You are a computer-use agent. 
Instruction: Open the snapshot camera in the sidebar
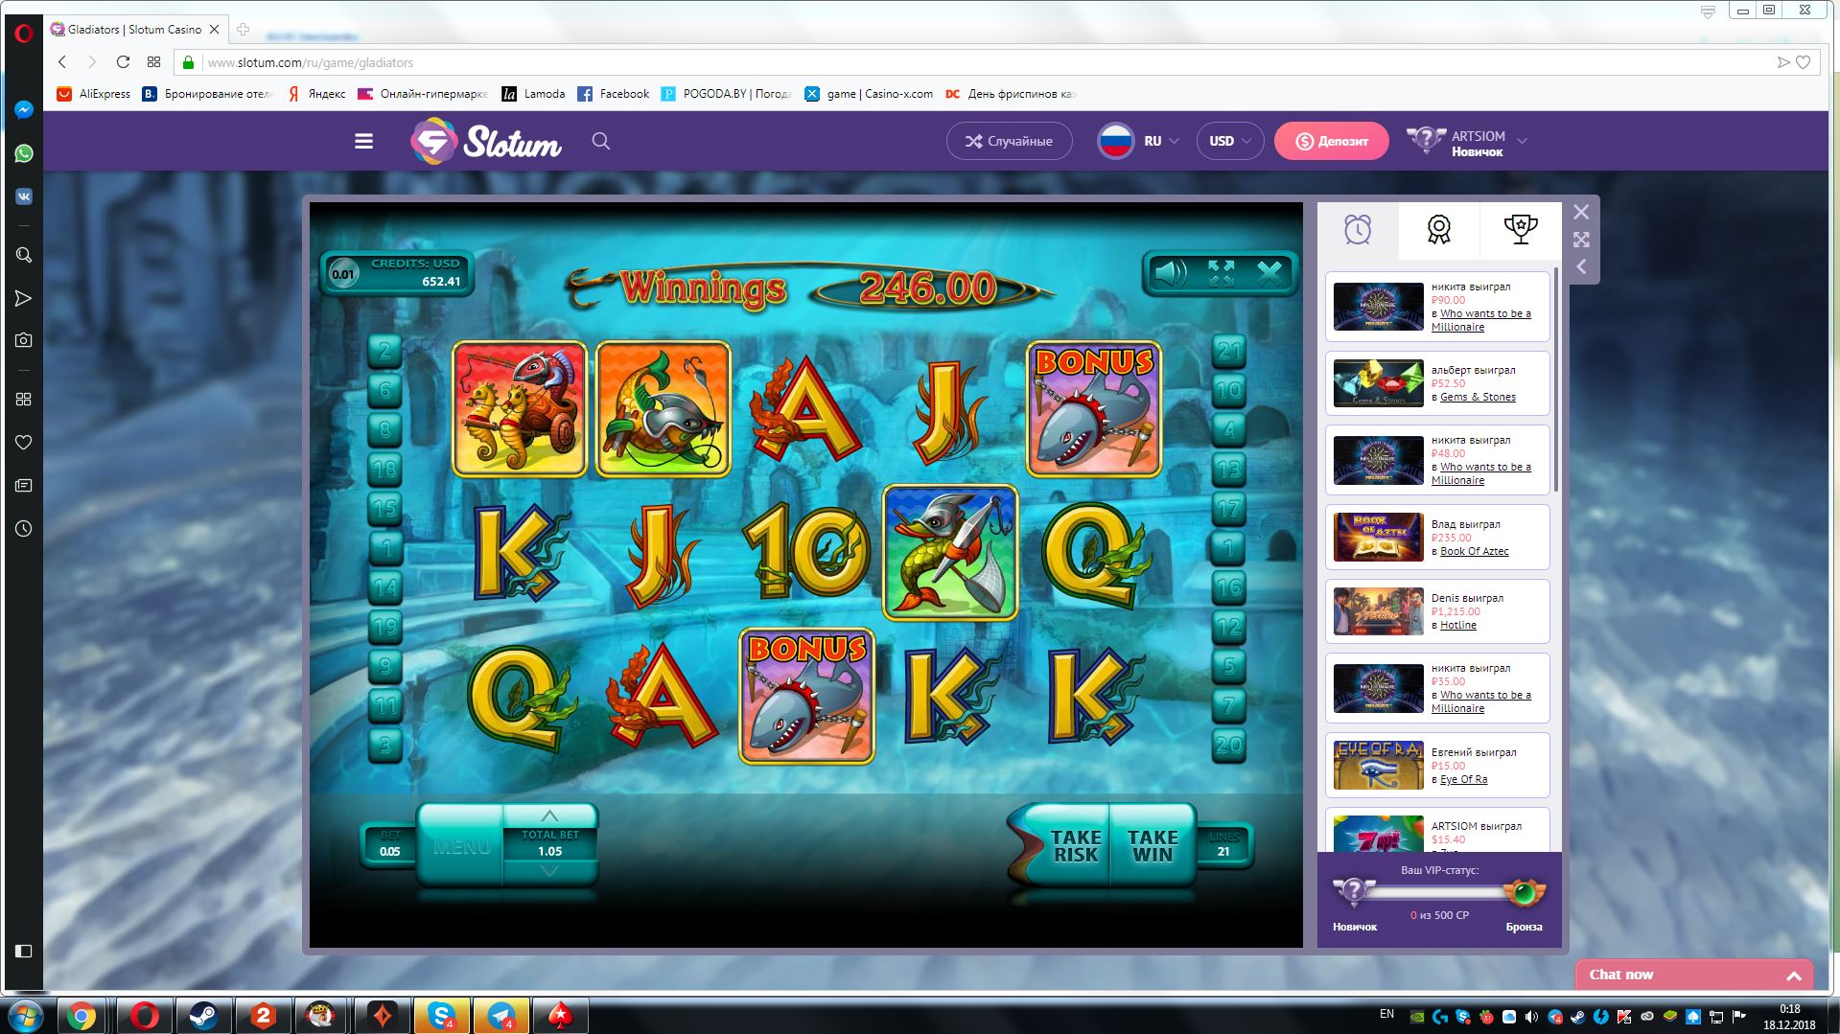tap(24, 340)
